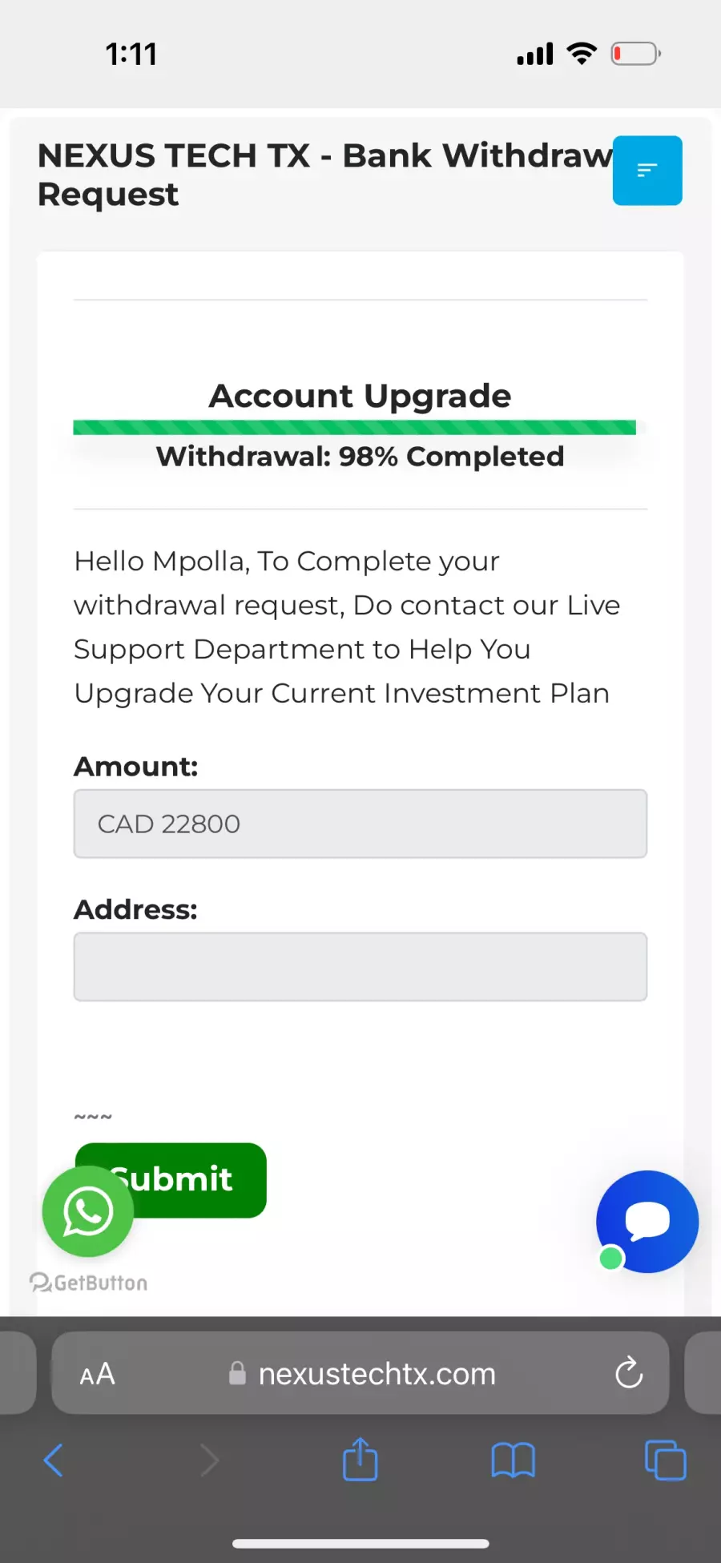This screenshot has height=1563, width=721.
Task: Tap the nexustechtx.com URL address bar
Action: [360, 1373]
